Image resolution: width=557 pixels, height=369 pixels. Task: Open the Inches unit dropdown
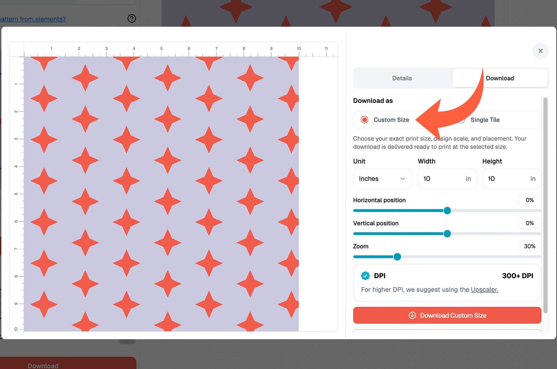382,179
